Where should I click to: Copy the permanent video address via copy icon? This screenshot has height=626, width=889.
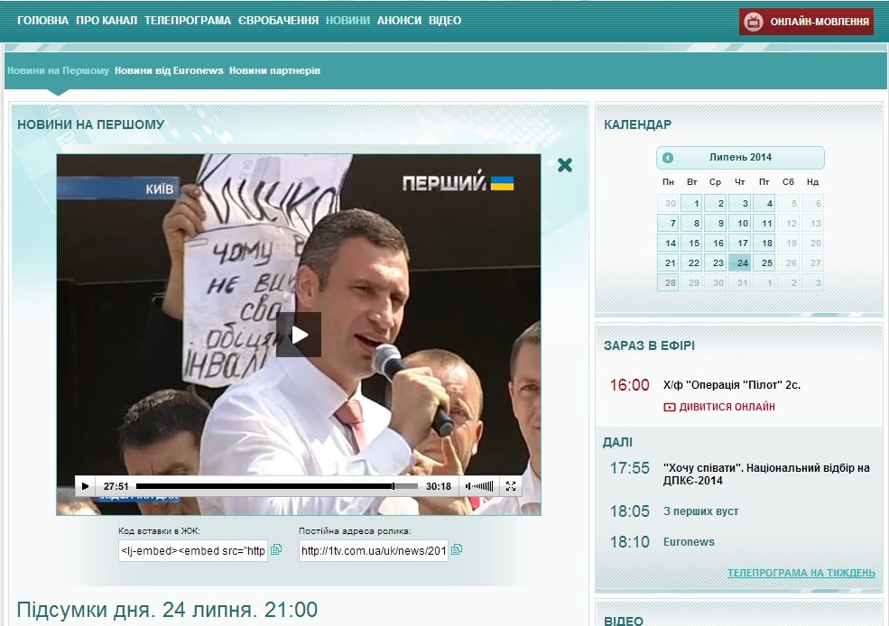click(x=457, y=549)
